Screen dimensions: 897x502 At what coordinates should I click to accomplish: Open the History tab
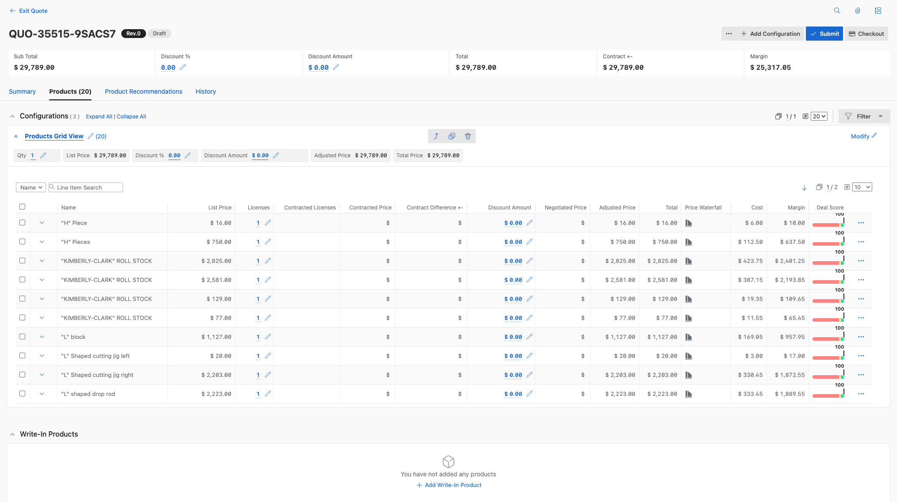[206, 91]
